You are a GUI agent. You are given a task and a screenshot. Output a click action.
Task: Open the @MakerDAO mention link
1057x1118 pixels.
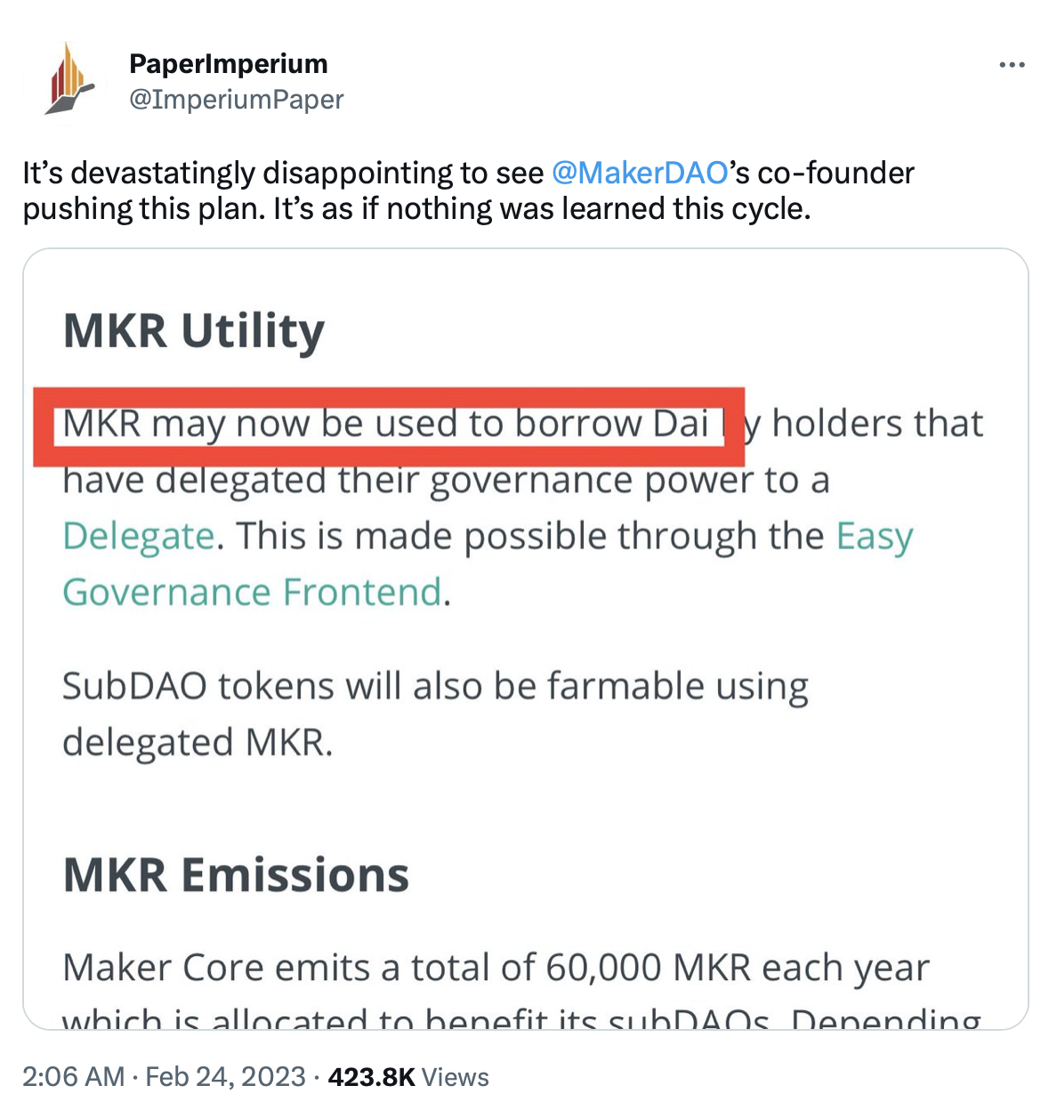coord(640,173)
